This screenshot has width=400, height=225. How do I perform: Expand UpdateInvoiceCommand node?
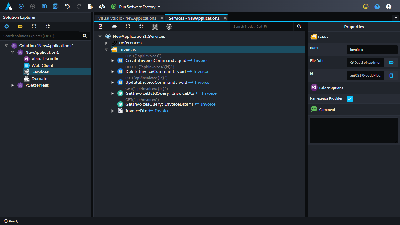112,82
